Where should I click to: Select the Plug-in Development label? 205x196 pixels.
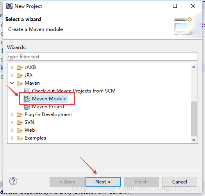pyautogui.click(x=48, y=114)
